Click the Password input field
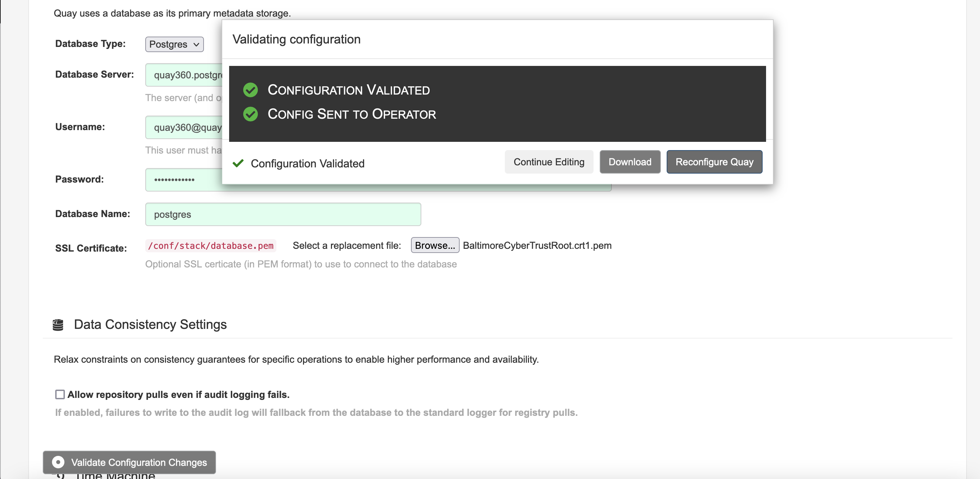This screenshot has width=980, height=479. [x=183, y=179]
